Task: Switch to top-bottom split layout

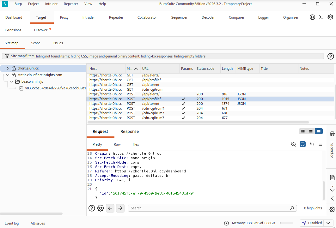Action: click(311, 131)
